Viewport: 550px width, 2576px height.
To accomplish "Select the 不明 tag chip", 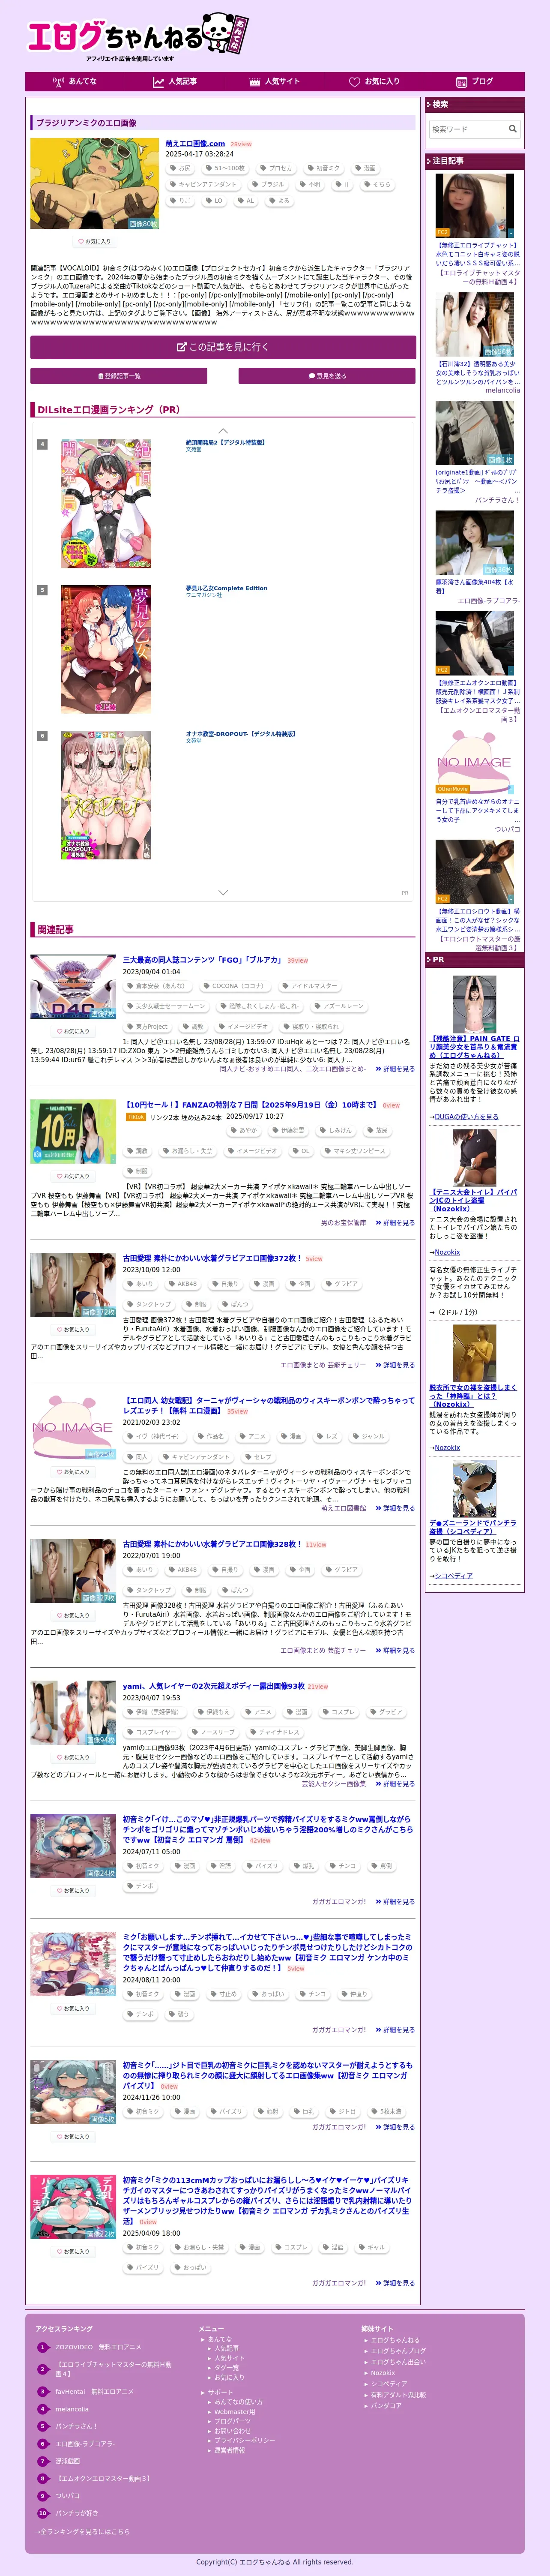I will (309, 184).
